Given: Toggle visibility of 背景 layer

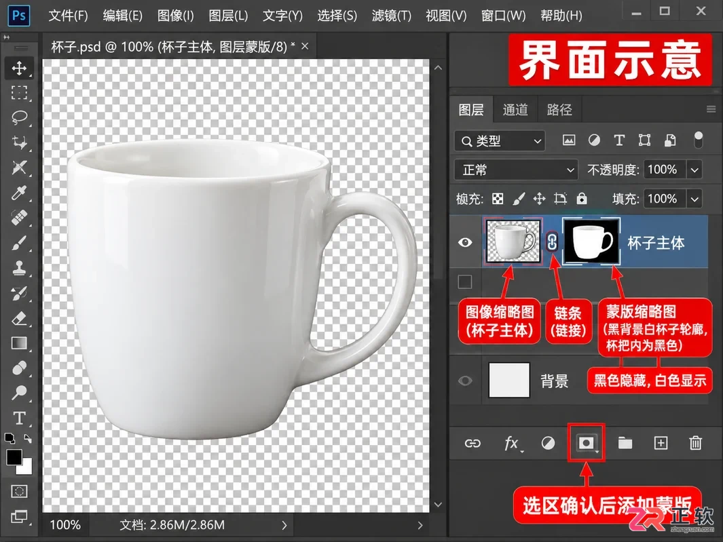Looking at the screenshot, I should tap(465, 381).
